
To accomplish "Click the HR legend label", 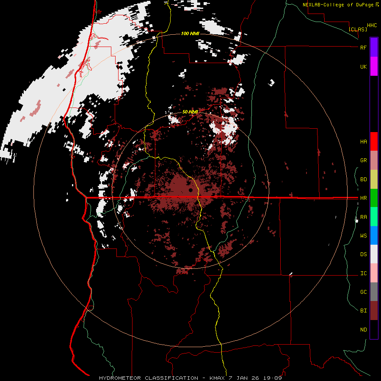I will pyautogui.click(x=363, y=198).
